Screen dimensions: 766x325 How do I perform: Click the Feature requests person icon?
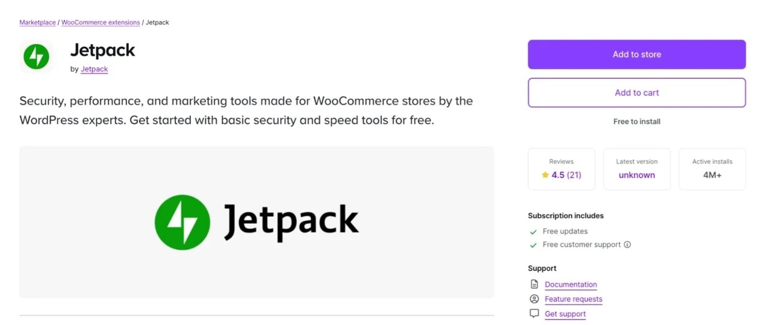click(x=534, y=299)
